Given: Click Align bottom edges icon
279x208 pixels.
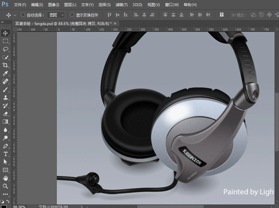Looking at the screenshot, I should point(126,15).
